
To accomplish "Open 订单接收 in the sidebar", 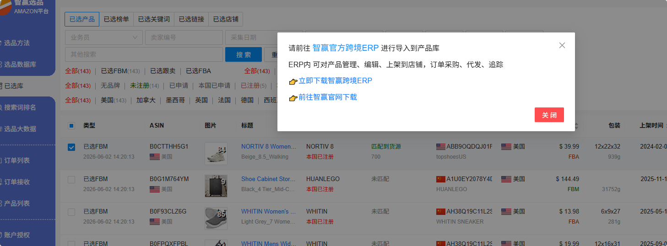I will 17,182.
